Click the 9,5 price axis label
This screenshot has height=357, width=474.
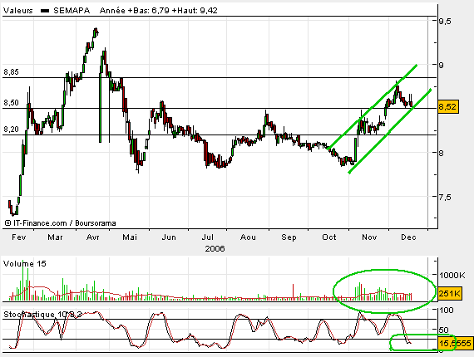tap(445, 22)
